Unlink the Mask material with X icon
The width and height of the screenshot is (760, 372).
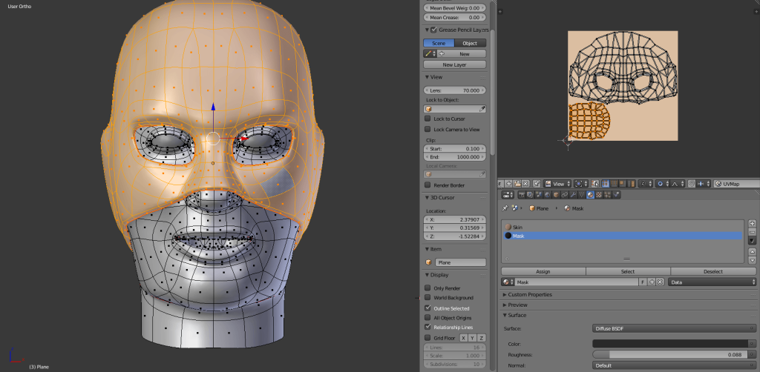tap(660, 282)
